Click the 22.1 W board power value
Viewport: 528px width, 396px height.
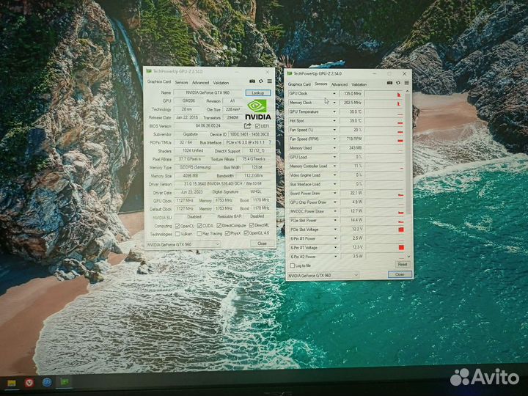[x=352, y=193]
